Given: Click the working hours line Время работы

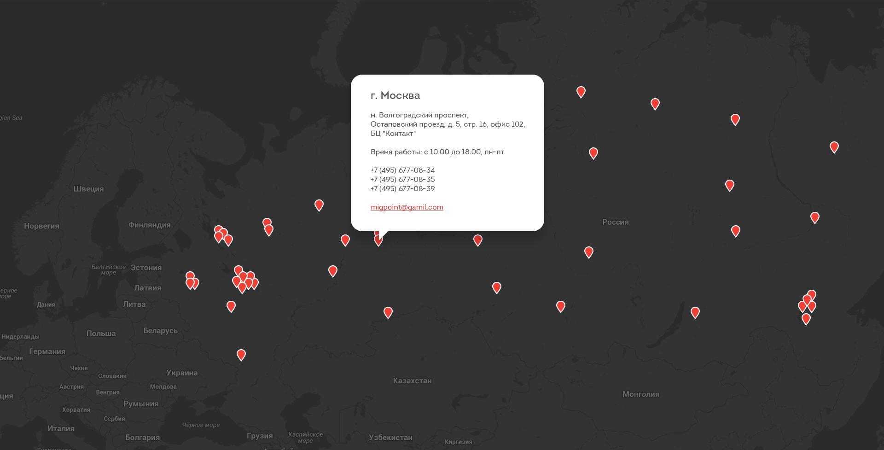Looking at the screenshot, I should point(437,152).
